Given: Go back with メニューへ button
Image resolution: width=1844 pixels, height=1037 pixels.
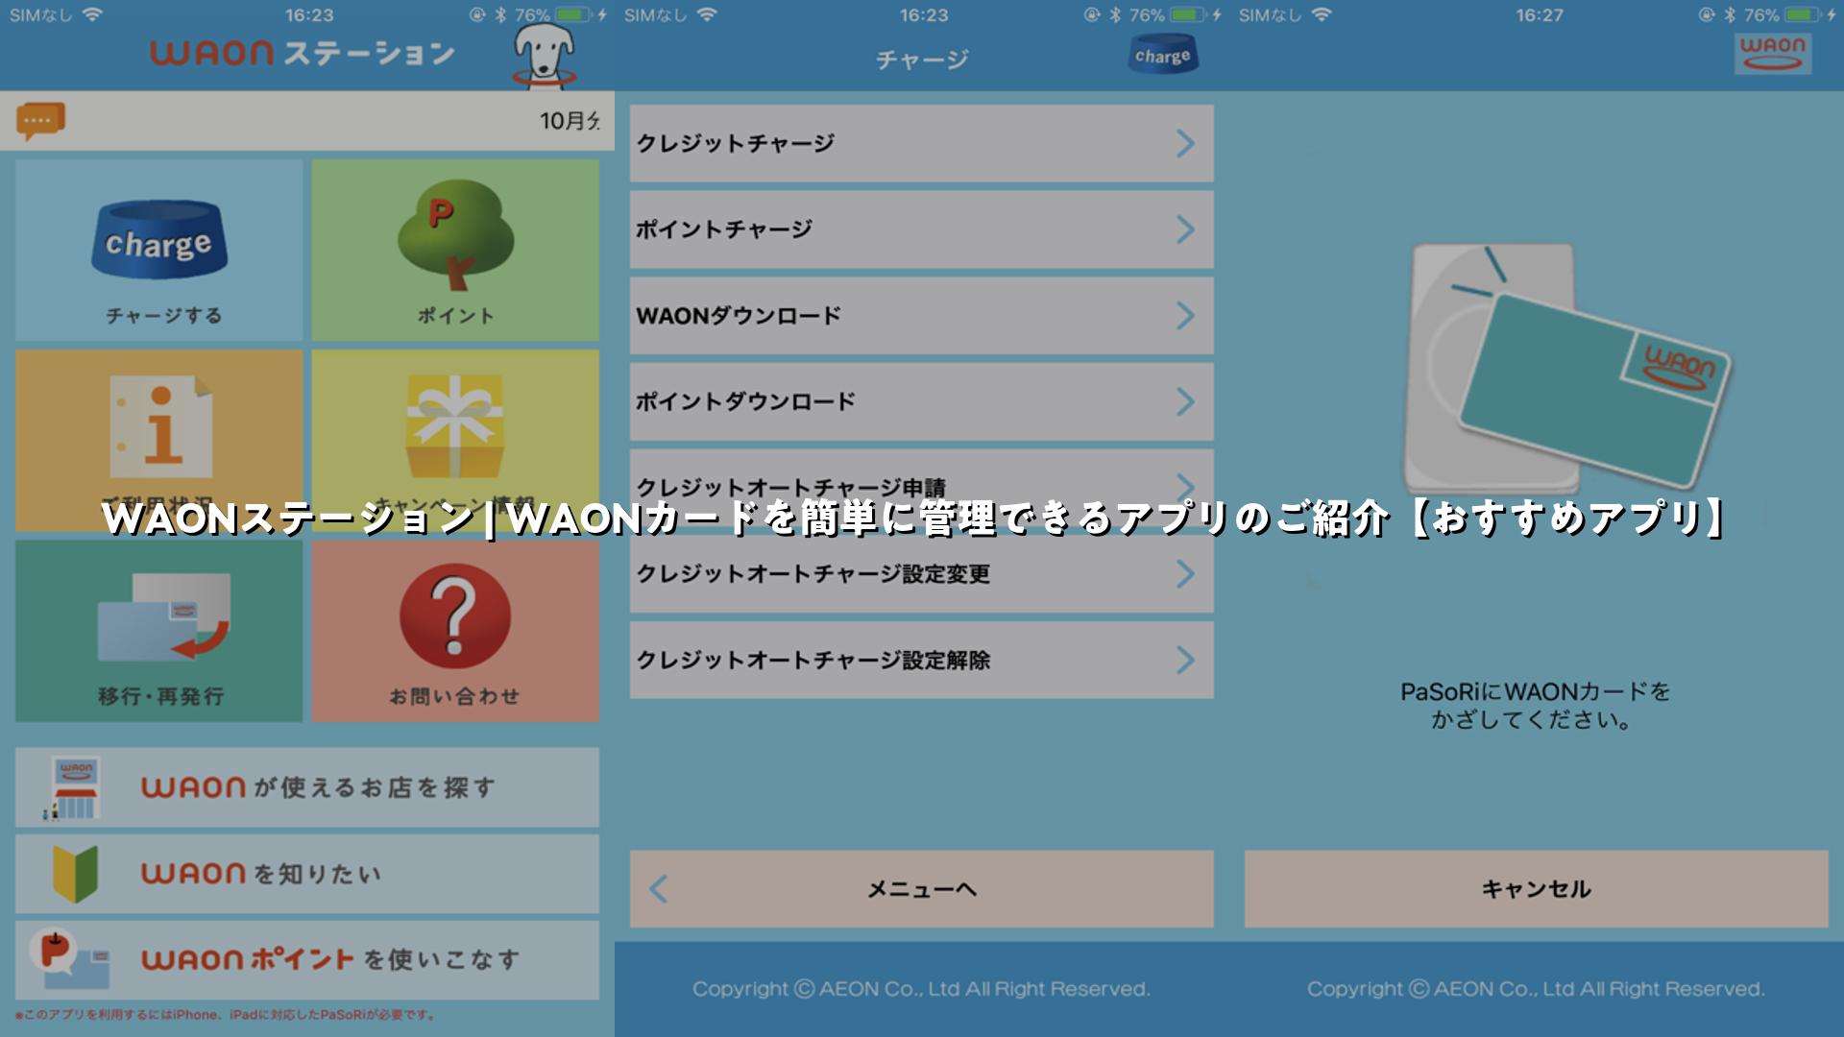Looking at the screenshot, I should [x=922, y=889].
